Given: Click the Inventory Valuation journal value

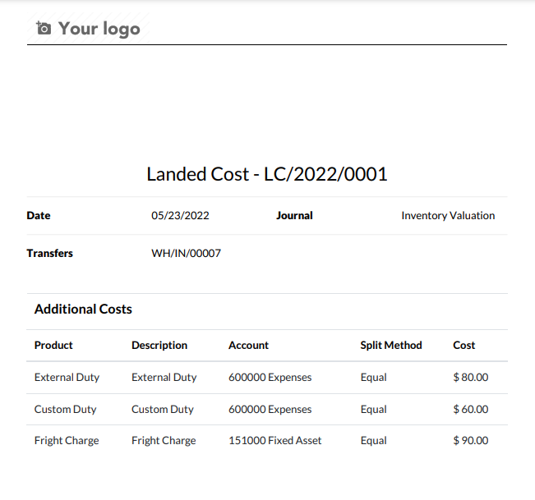Looking at the screenshot, I should point(448,215).
